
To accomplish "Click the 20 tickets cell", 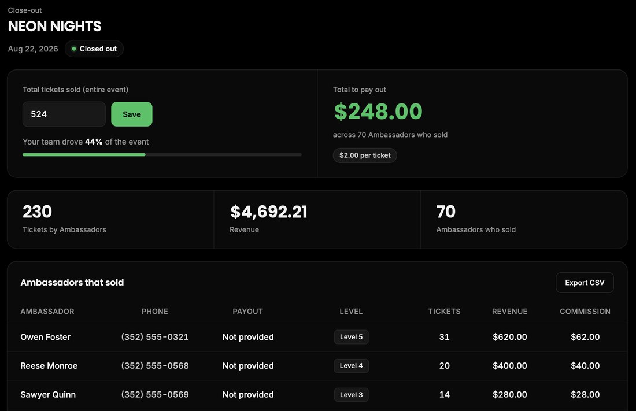I will coord(444,365).
